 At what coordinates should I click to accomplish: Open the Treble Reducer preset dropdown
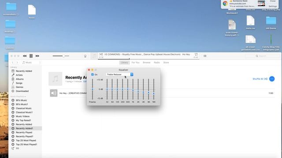(x=119, y=75)
